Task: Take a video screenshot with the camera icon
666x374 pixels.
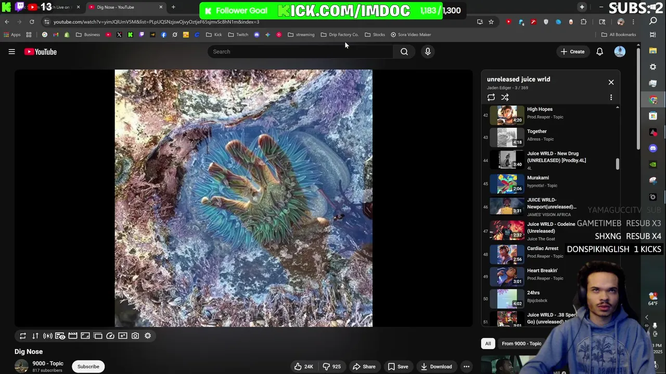Action: [x=135, y=336]
